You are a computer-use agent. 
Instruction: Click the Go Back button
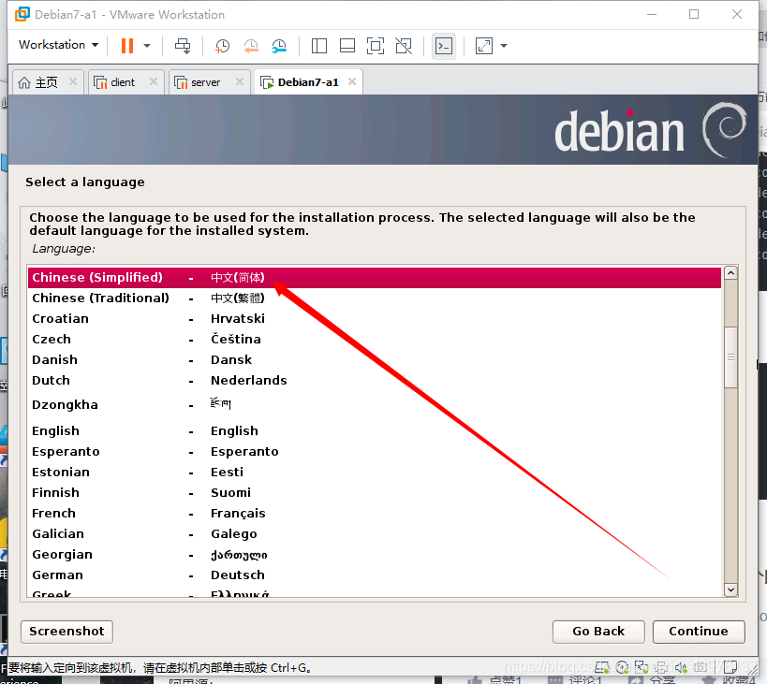(x=598, y=632)
